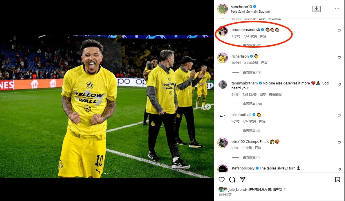Like richarlison's comment heart
The image size is (345, 201).
(x=339, y=58)
